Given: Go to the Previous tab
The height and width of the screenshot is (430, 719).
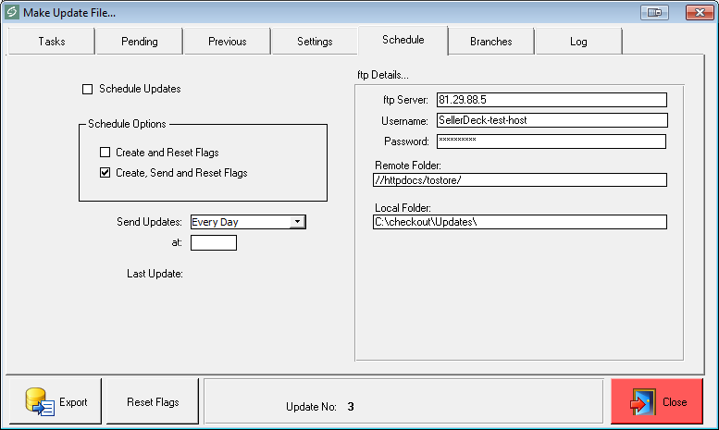Looking at the screenshot, I should pos(227,42).
